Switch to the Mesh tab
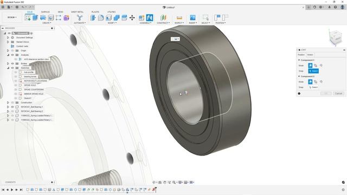Screen dimensions: 347x195 [x=60, y=12]
